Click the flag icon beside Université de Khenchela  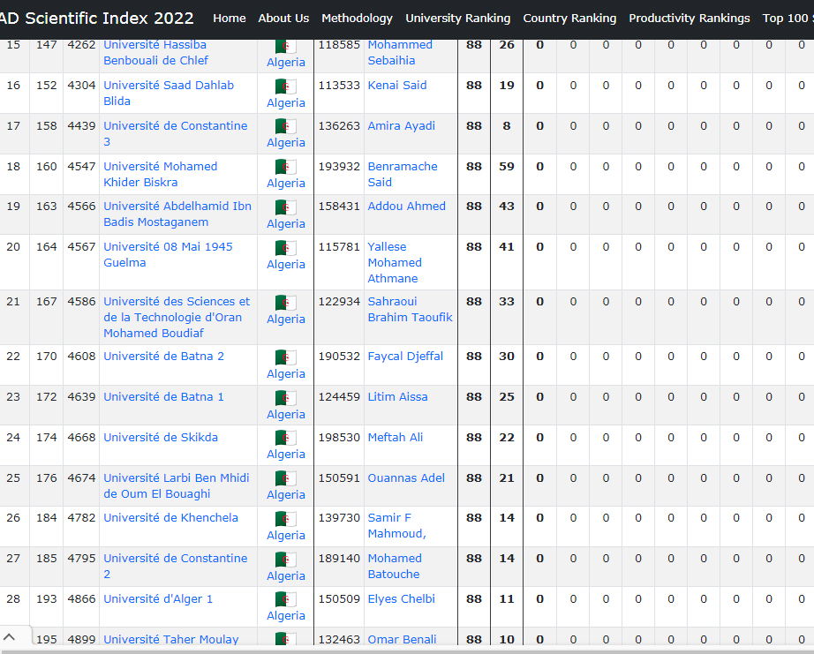point(285,519)
